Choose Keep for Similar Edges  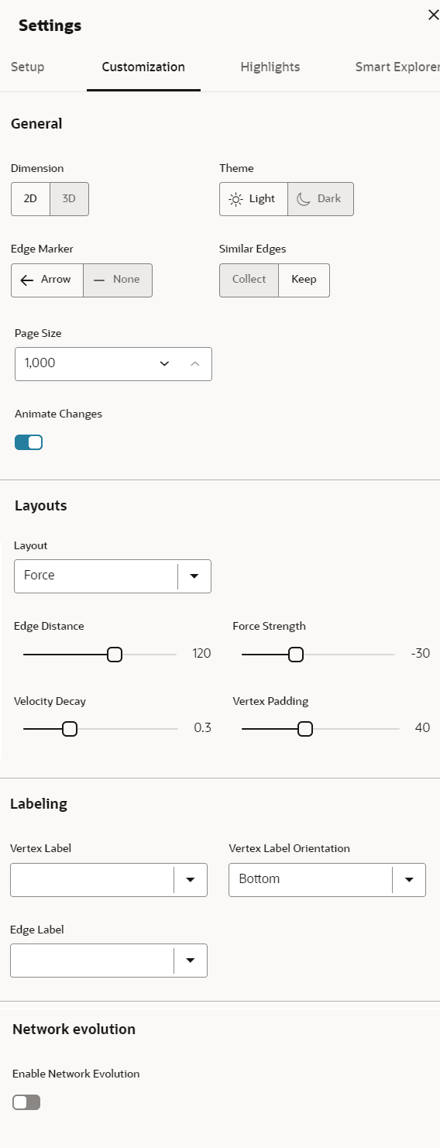pos(304,280)
